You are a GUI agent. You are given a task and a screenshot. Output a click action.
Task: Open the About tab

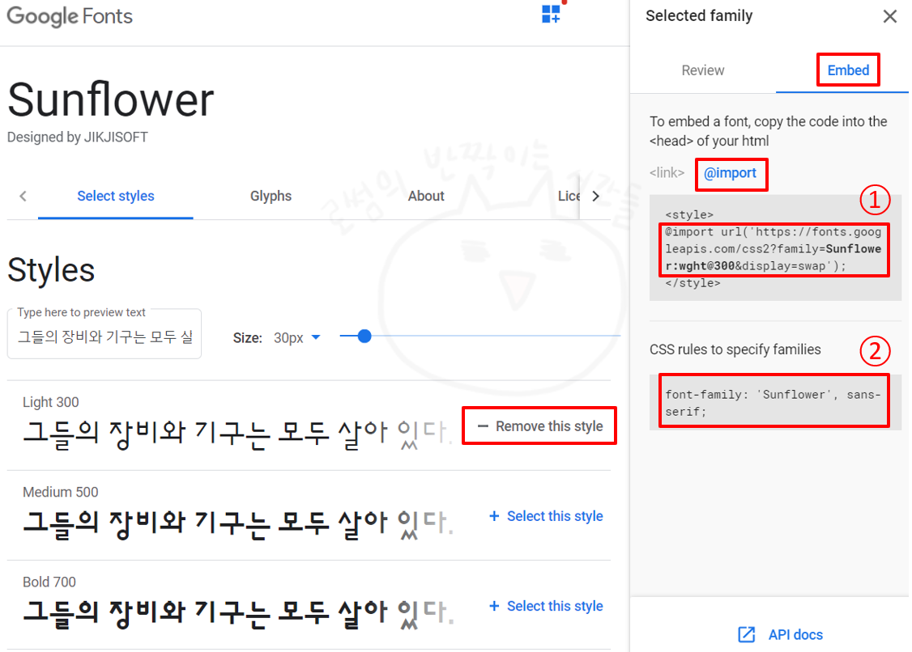pyautogui.click(x=426, y=196)
